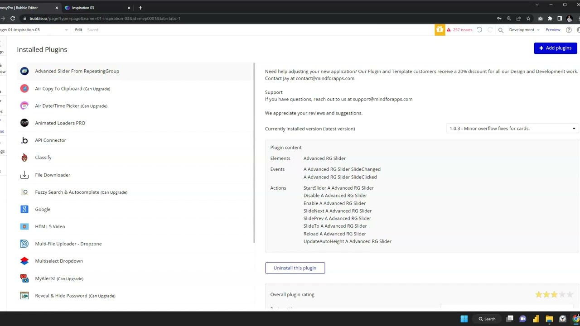Click the plugin list scrollbar
Image resolution: width=580 pixels, height=326 pixels.
(254, 153)
